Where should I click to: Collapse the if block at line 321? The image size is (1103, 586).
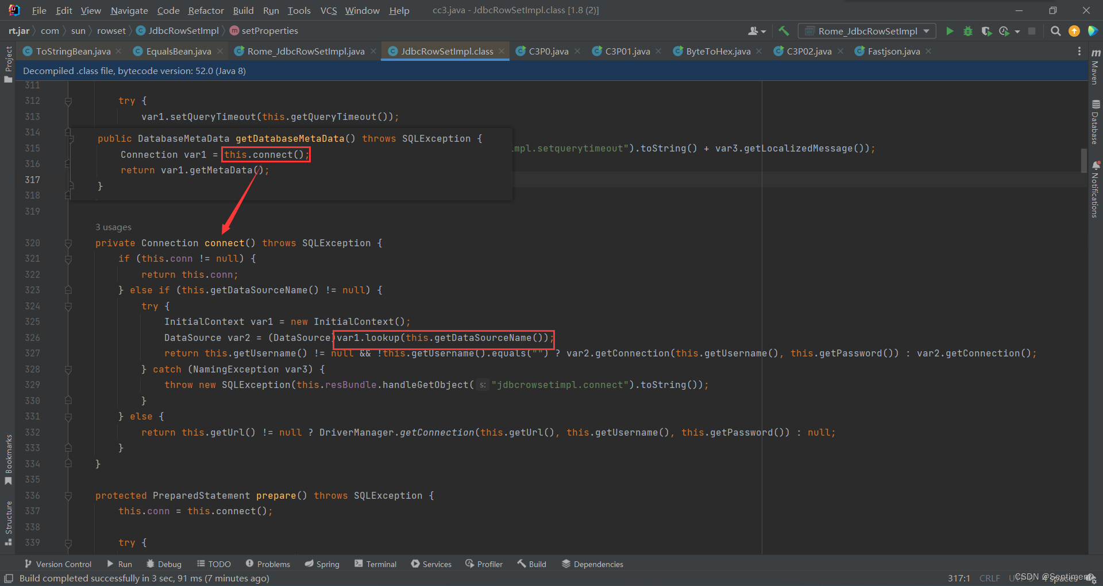[x=68, y=259]
